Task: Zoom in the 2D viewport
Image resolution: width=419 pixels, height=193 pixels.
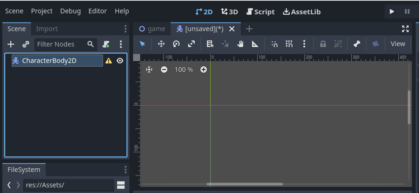Action: tap(204, 70)
